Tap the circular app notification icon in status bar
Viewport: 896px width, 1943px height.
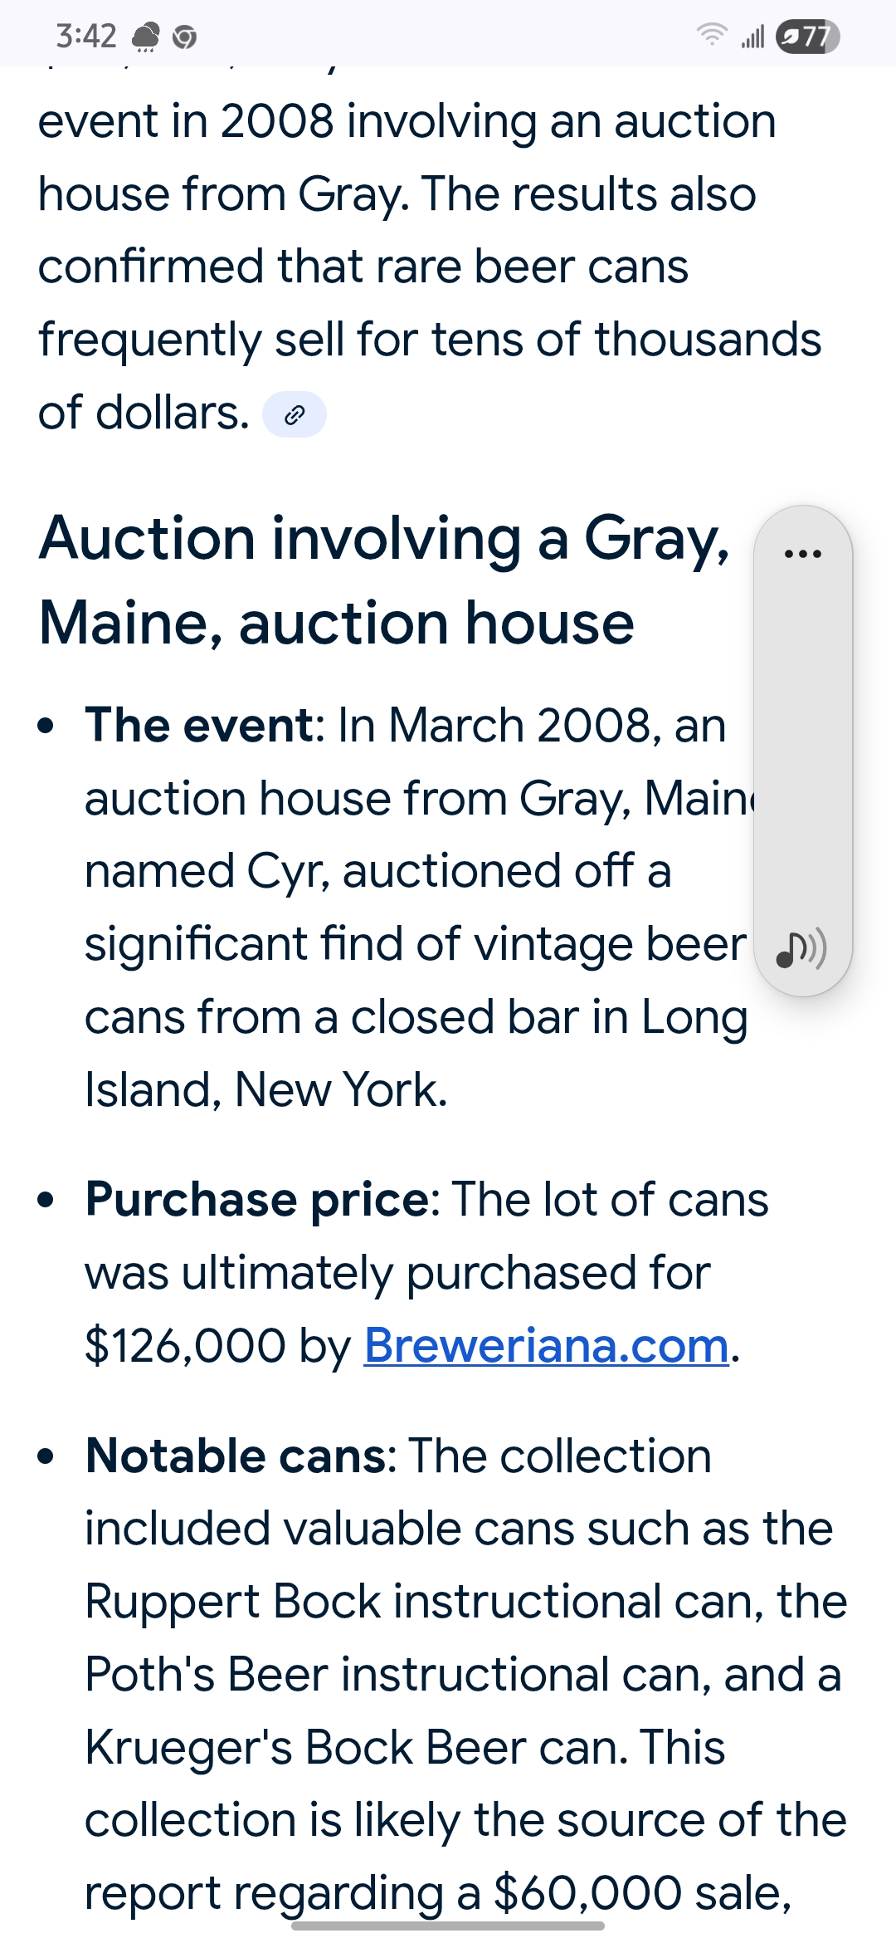184,37
